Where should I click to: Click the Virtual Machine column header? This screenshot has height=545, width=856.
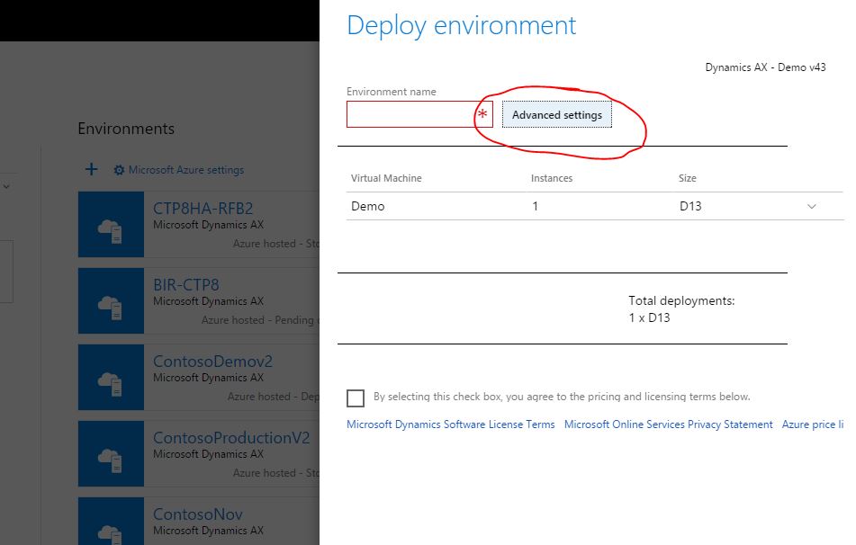386,178
